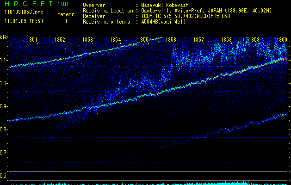Click the HROFFT title text

coord(29,4)
